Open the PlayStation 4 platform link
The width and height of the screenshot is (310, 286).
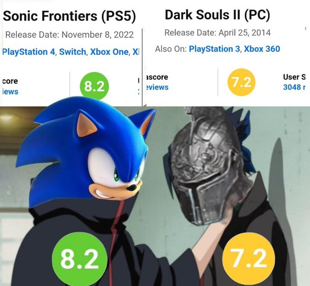click(29, 52)
